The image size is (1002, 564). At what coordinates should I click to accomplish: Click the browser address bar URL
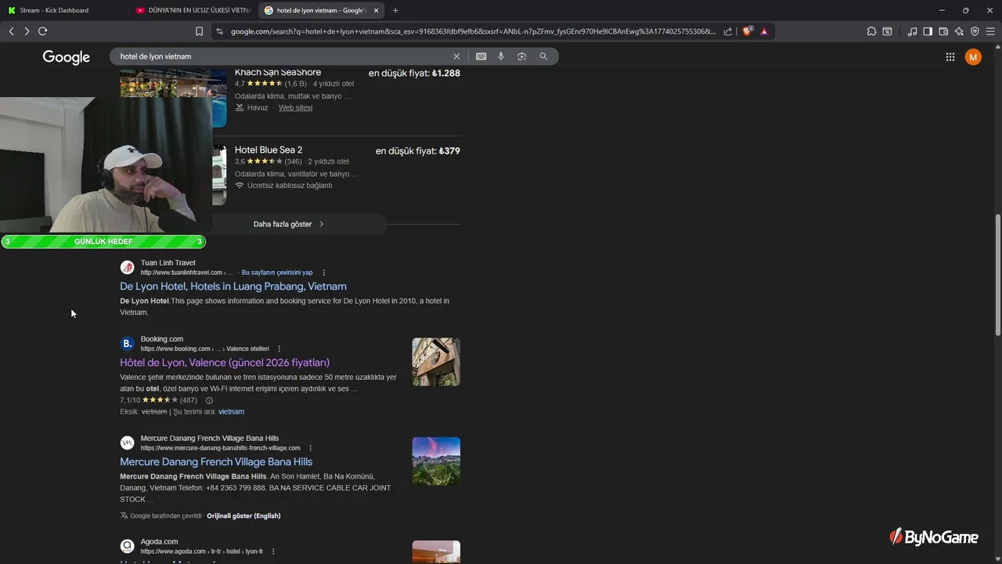[x=473, y=31]
